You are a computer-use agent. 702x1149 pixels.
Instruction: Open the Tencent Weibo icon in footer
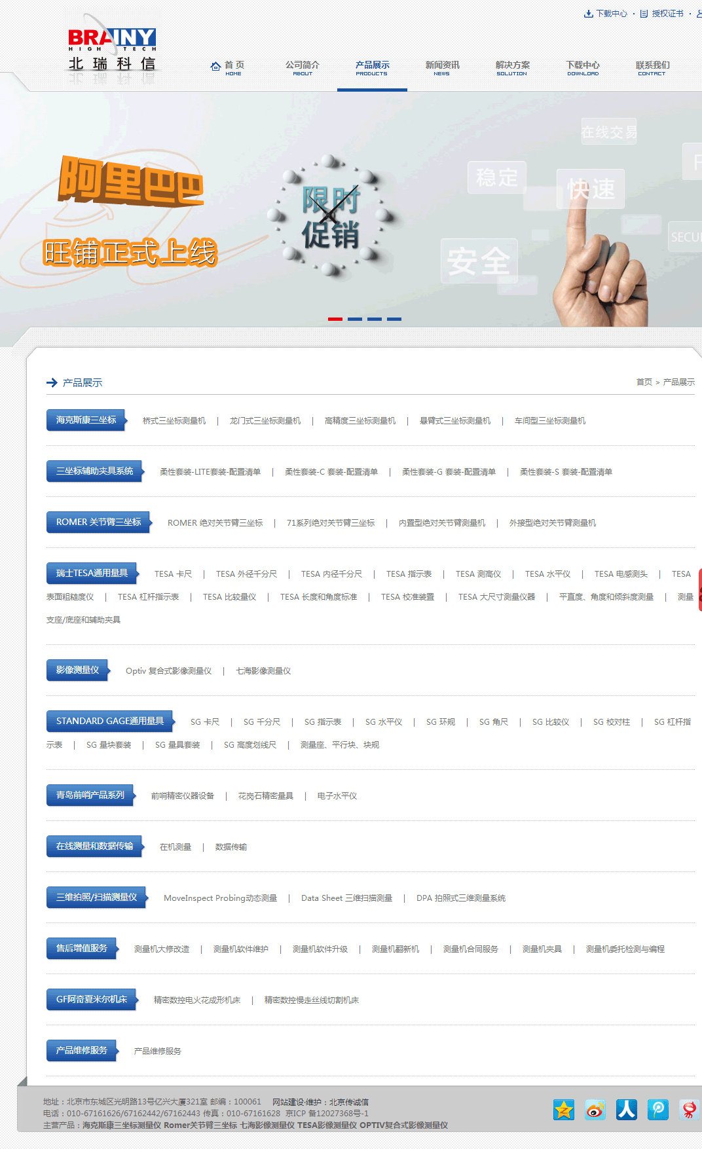[x=658, y=1110]
